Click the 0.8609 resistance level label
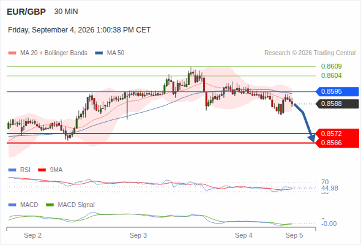Viewport: 361px width, 245px height. pos(331,66)
